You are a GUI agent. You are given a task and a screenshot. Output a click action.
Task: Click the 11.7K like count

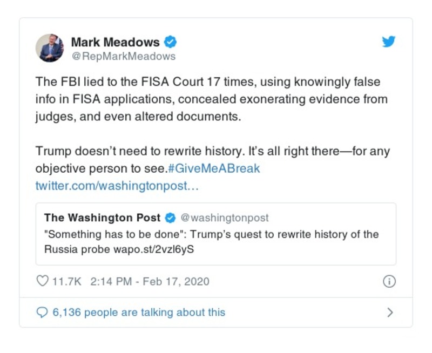tap(66, 281)
